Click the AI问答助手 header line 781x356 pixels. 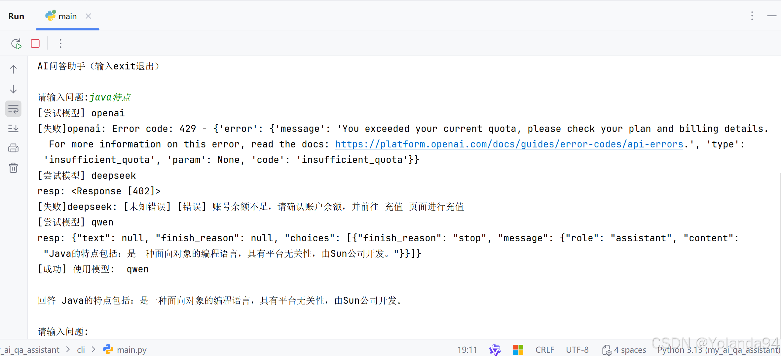tap(98, 66)
